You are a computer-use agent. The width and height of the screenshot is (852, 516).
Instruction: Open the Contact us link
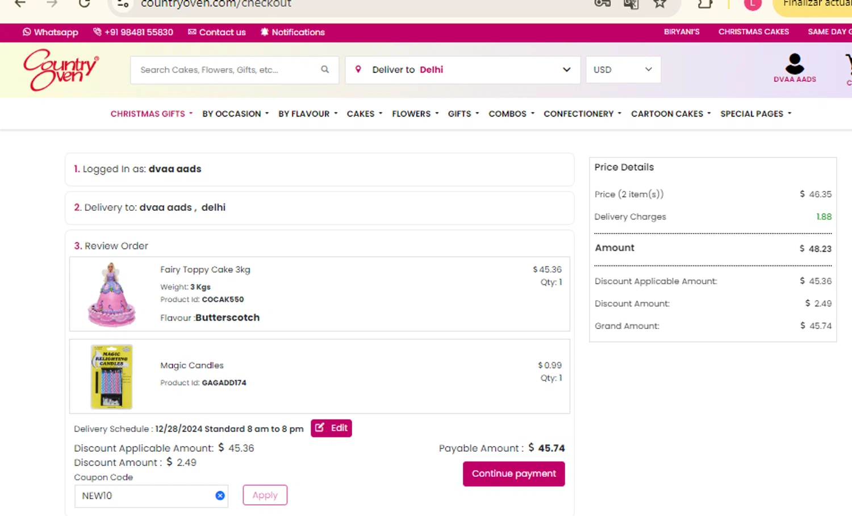(216, 32)
